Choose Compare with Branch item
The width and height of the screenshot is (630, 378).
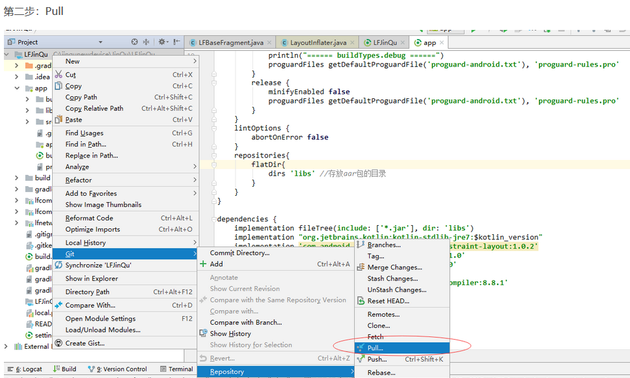[x=276, y=322]
